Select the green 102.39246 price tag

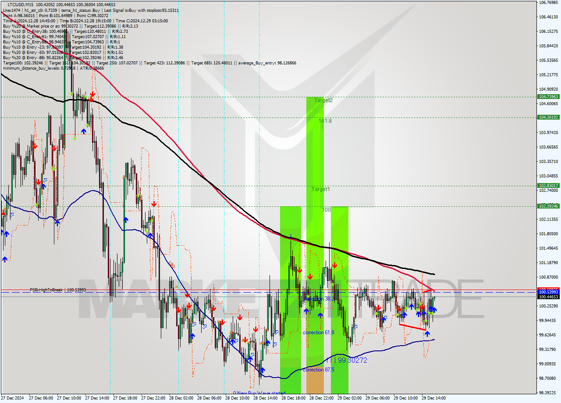click(549, 206)
